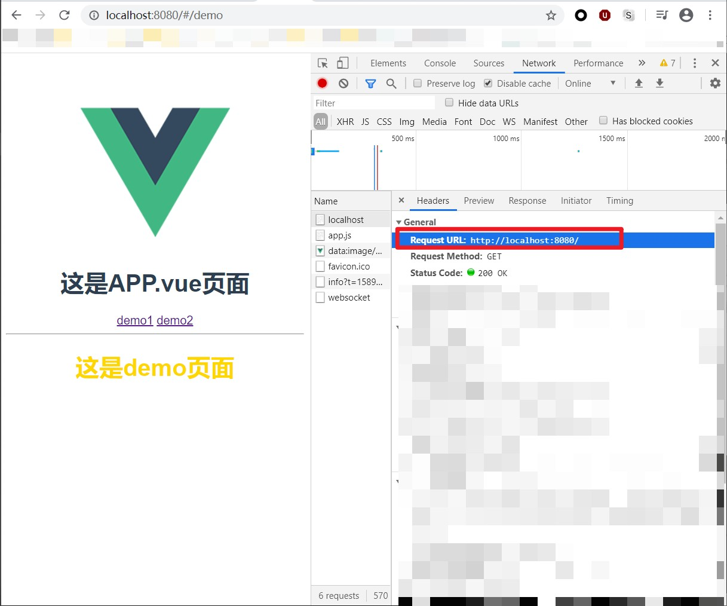
Task: Export HAR file with download arrow icon
Action: (659, 83)
